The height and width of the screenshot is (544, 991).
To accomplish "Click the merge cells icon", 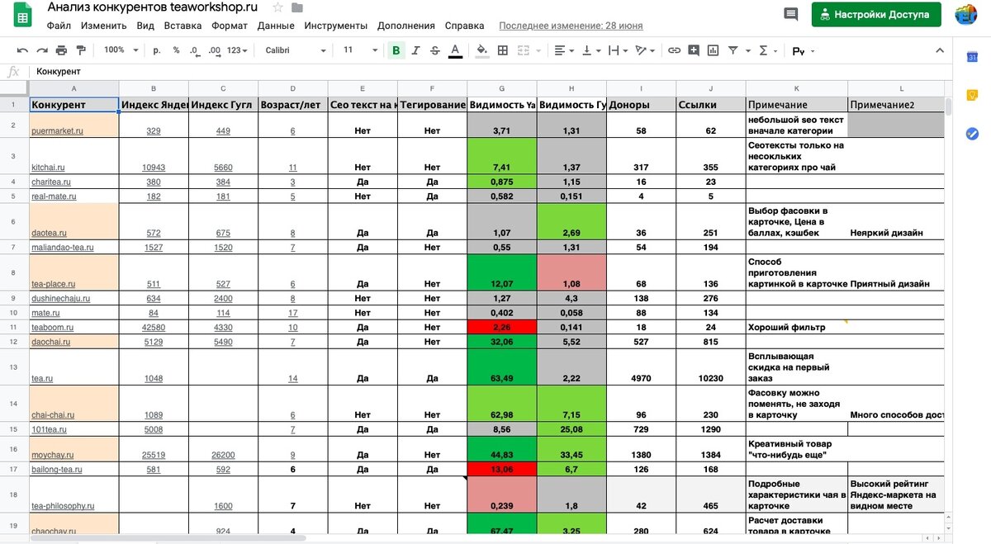I will [x=523, y=50].
